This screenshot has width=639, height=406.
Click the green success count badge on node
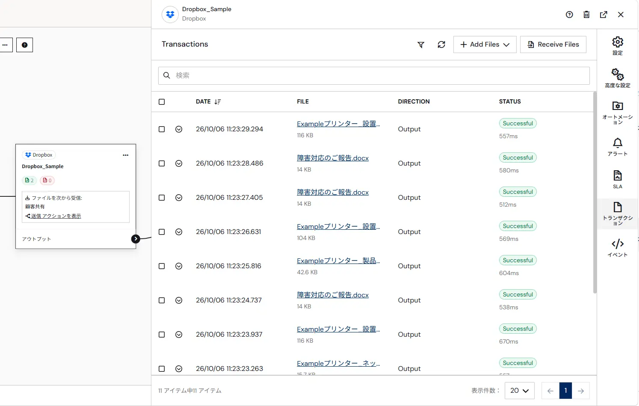(29, 181)
